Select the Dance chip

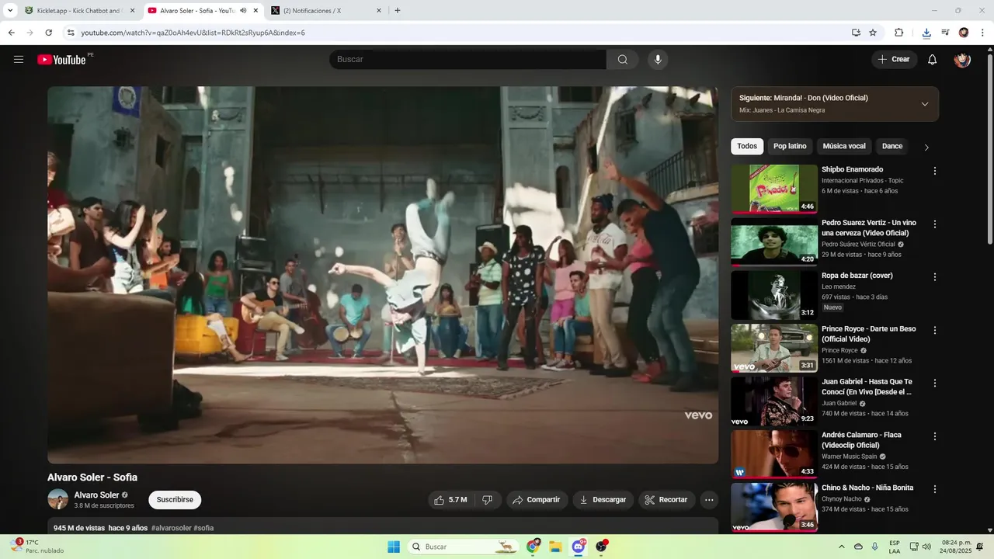pyautogui.click(x=892, y=146)
